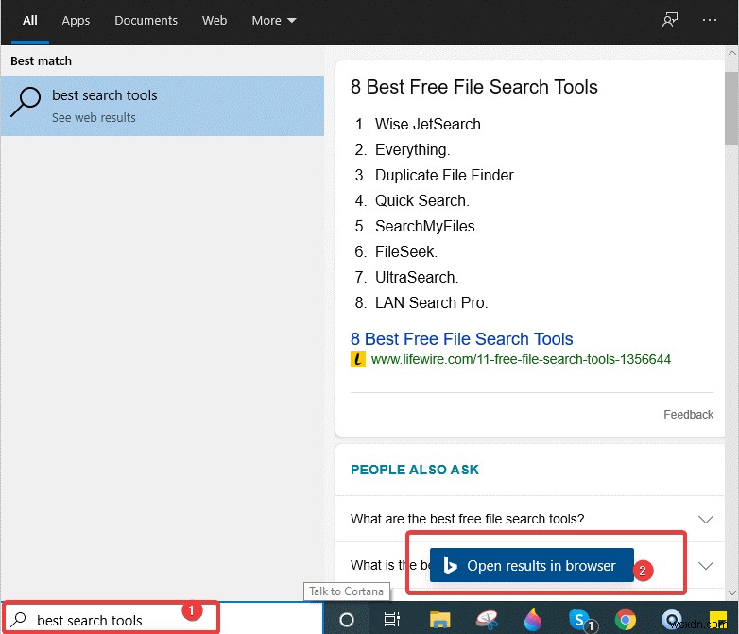Click the preview pane scrollbar thumb
739x634 pixels.
click(731, 108)
